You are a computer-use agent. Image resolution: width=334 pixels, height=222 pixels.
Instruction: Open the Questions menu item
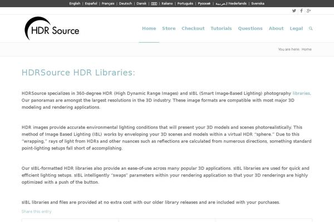click(250, 28)
